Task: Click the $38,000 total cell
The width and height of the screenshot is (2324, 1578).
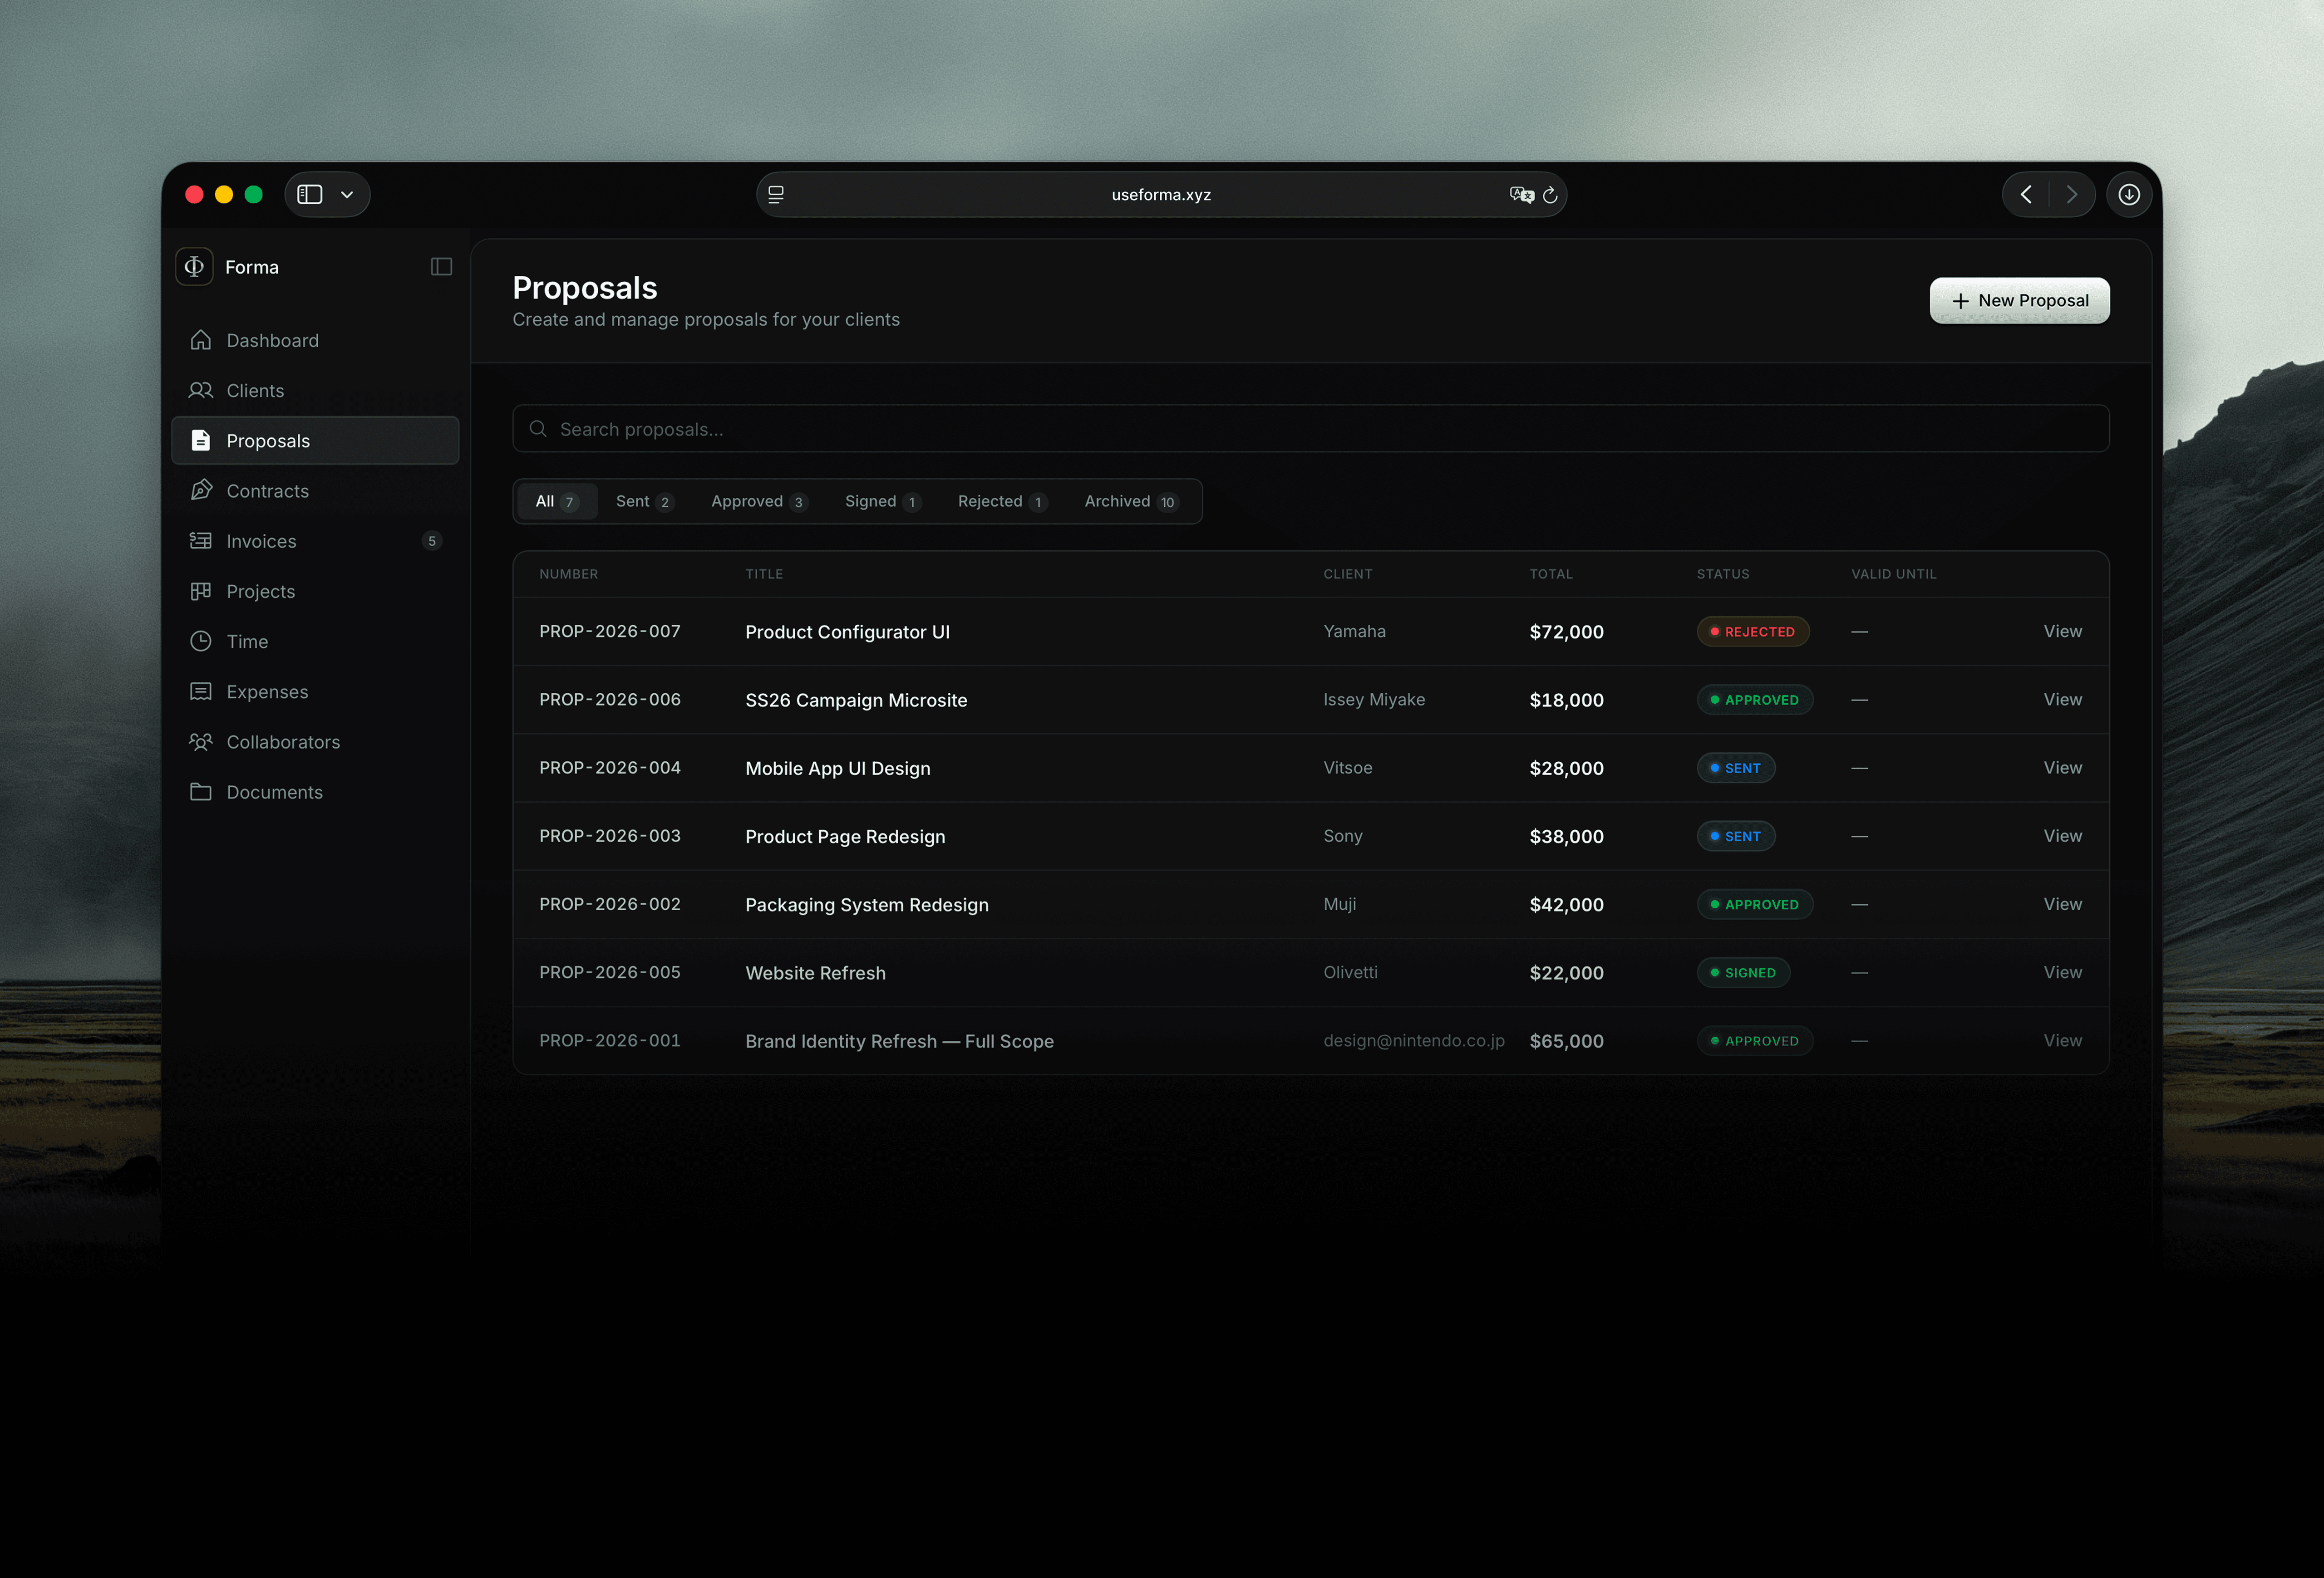Action: 1566,837
